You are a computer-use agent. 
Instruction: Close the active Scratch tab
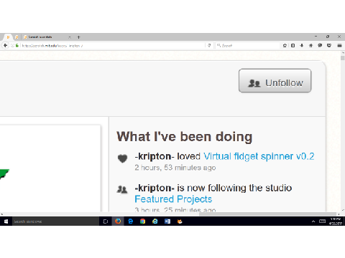pyautogui.click(x=70, y=37)
